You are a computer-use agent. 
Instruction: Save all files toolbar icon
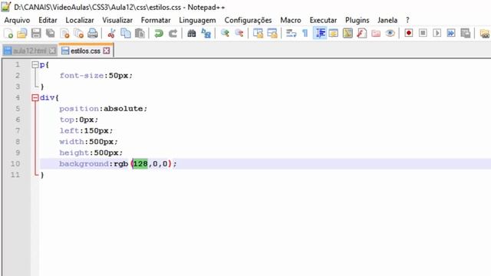coord(50,33)
